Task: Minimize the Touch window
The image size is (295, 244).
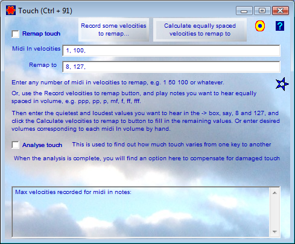Action: [x=244, y=11]
